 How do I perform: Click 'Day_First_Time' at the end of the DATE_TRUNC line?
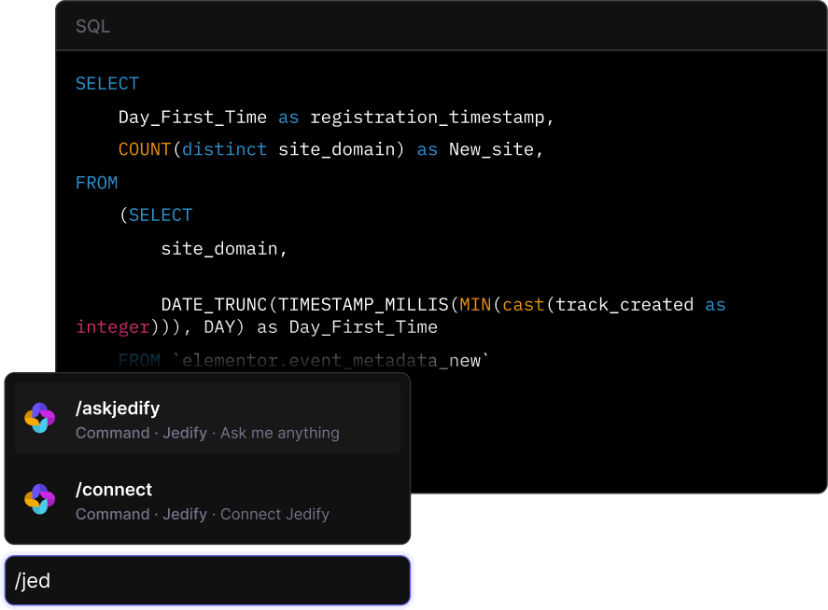click(363, 327)
